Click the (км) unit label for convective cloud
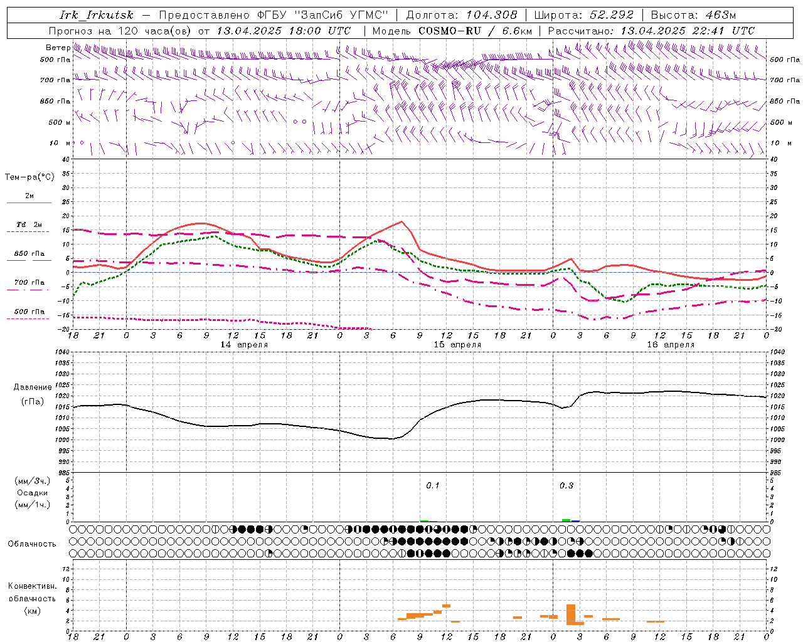Viewport: 803px width, 642px height. coord(32,611)
